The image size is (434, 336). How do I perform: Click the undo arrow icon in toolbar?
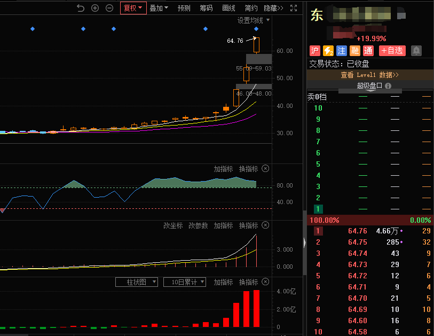pyautogui.click(x=81, y=8)
